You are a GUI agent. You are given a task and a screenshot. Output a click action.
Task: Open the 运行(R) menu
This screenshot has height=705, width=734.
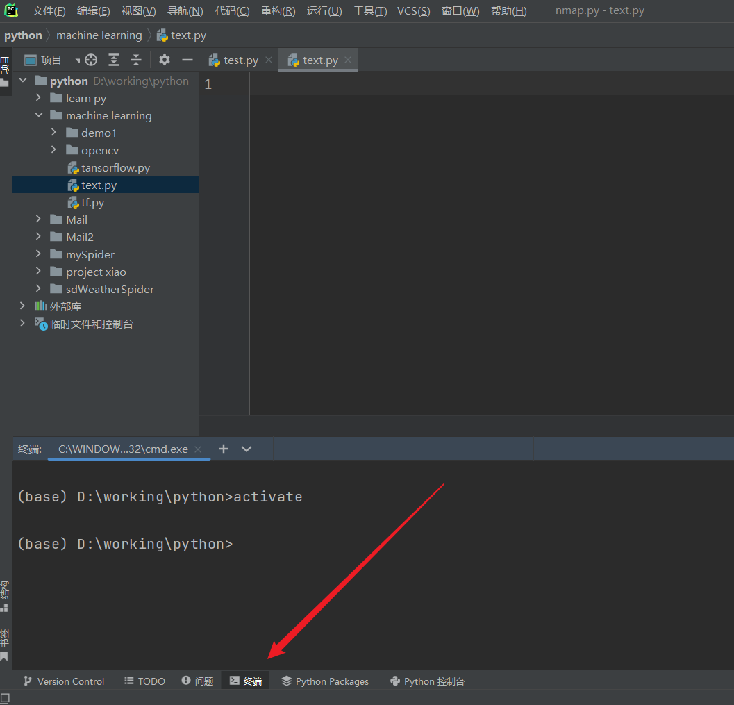tap(324, 11)
